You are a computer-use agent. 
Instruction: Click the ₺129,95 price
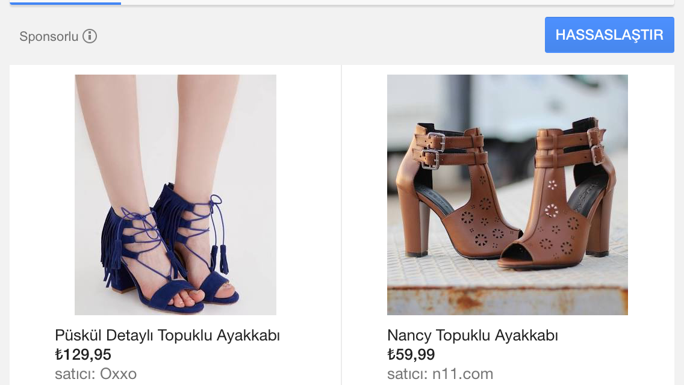point(83,354)
